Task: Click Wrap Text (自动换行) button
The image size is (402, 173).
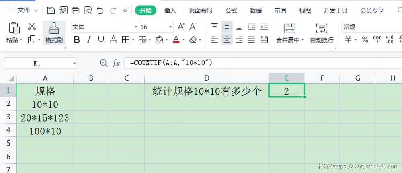Action: click(x=322, y=33)
